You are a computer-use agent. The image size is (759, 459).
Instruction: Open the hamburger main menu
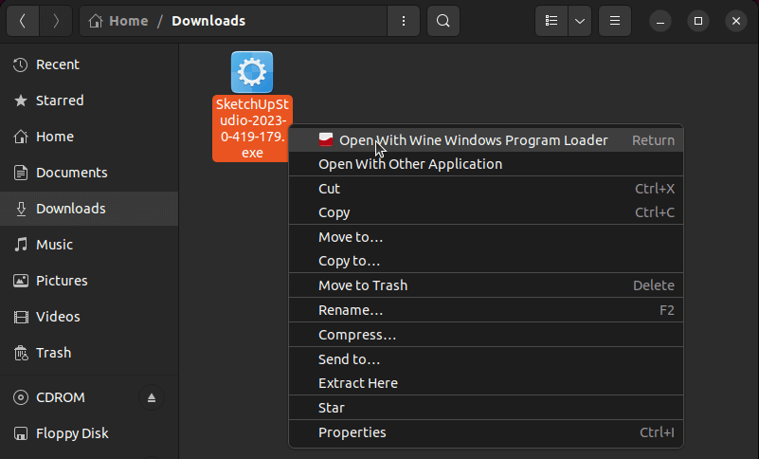(615, 21)
